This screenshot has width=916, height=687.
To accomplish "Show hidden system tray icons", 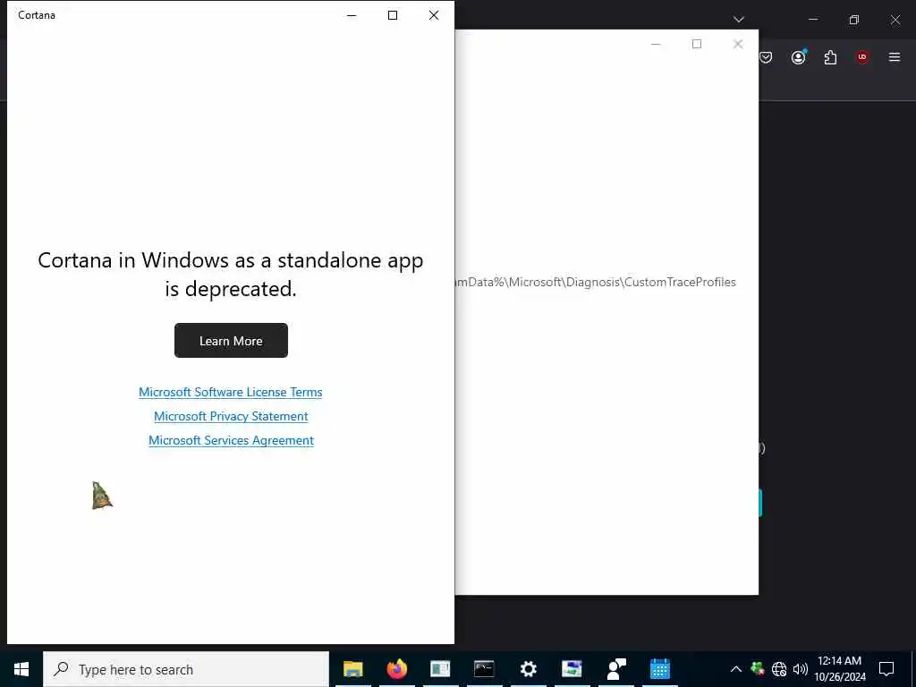I will point(736,669).
